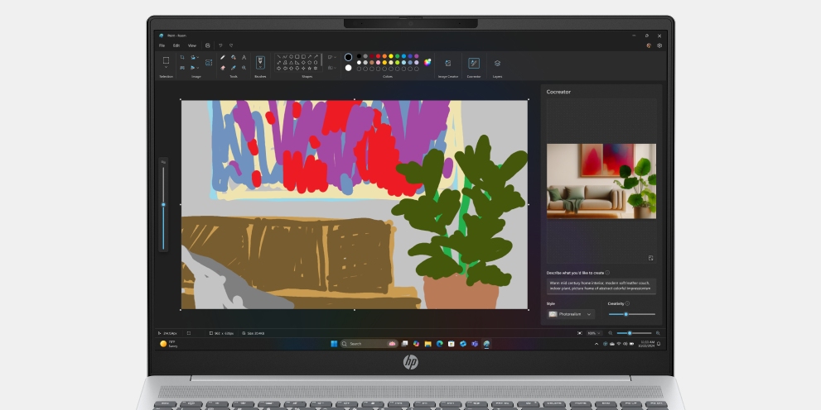This screenshot has height=410, width=821.
Task: Select the black primary color circle
Action: (x=348, y=57)
